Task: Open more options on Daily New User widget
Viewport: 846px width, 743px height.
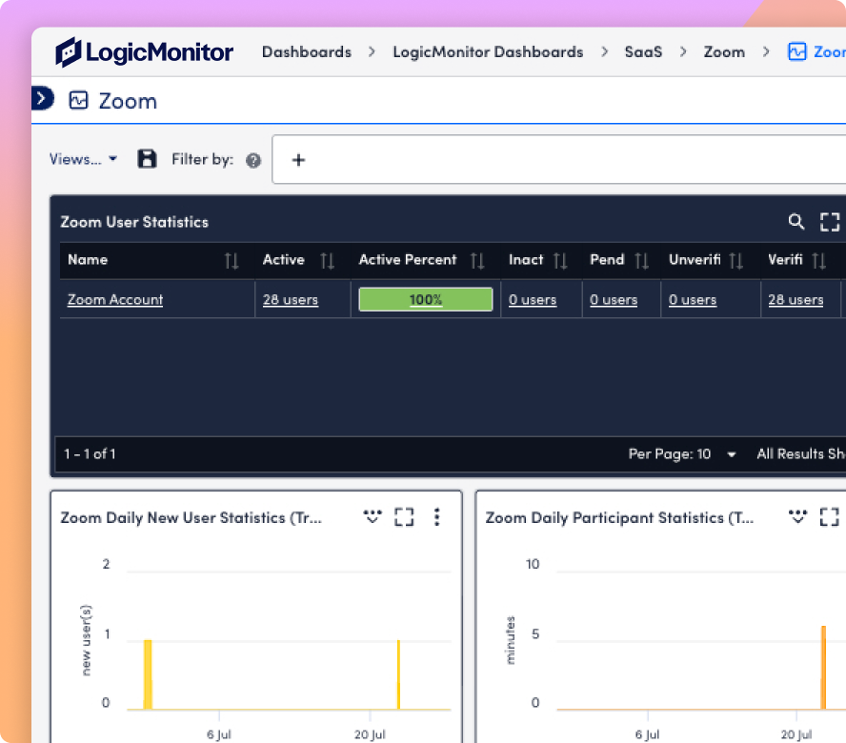Action: click(437, 517)
